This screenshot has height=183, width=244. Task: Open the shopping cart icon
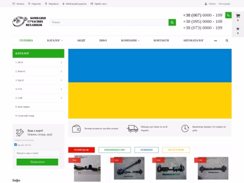click(238, 16)
